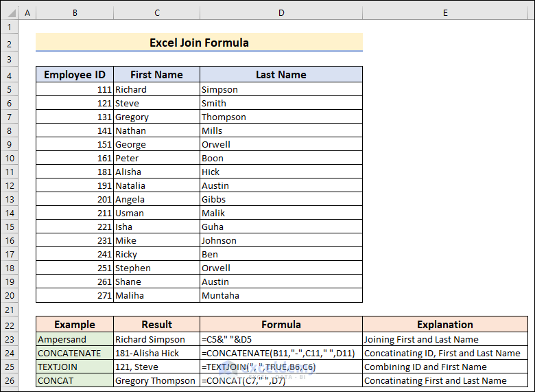Select the 'Joining First and Last Name' cell
Screen dimensions: 535x392
tap(445, 339)
